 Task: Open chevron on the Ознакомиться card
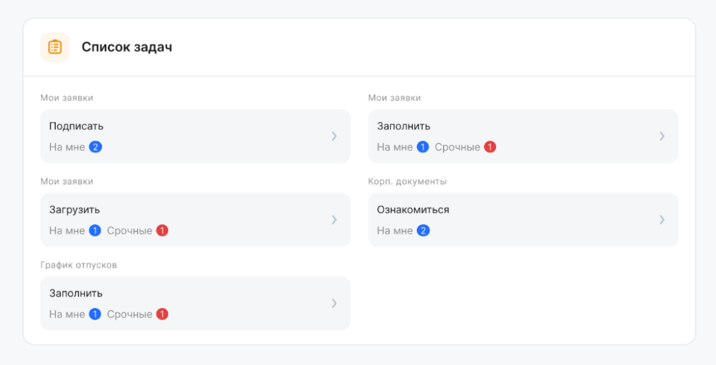[x=661, y=220]
